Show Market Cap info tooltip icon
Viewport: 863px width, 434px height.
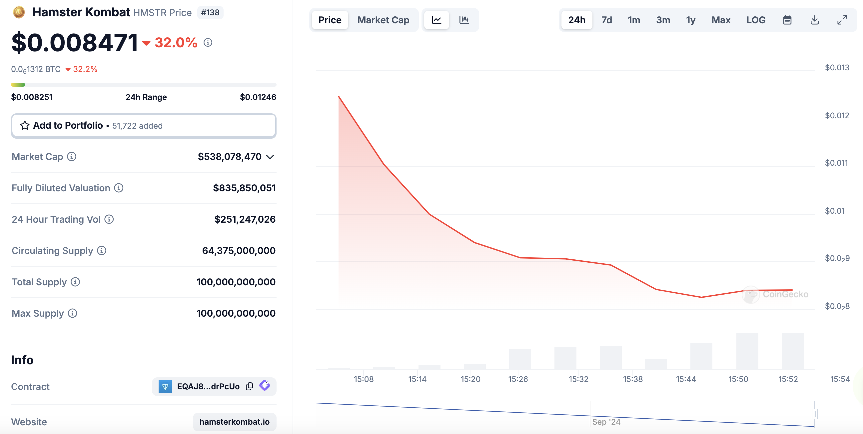pyautogui.click(x=72, y=157)
